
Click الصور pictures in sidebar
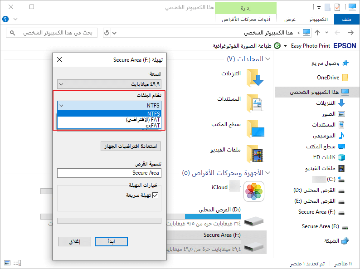pos(333,114)
